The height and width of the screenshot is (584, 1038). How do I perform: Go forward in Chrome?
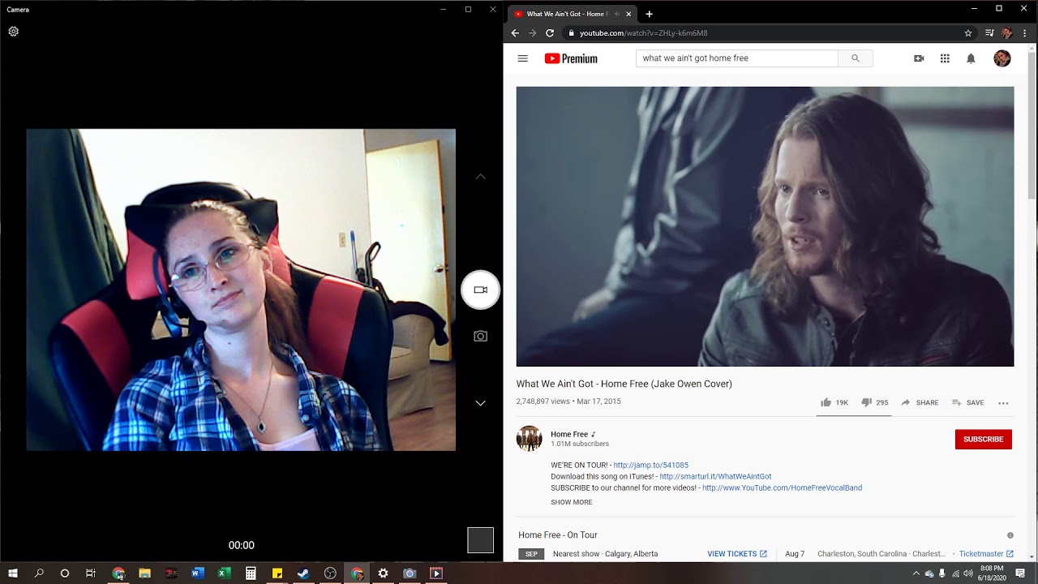coord(532,33)
